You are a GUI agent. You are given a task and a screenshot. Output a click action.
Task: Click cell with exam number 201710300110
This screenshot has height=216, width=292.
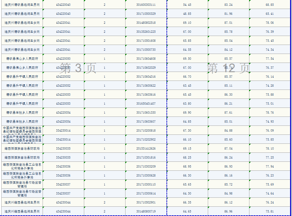[x=146, y=185]
